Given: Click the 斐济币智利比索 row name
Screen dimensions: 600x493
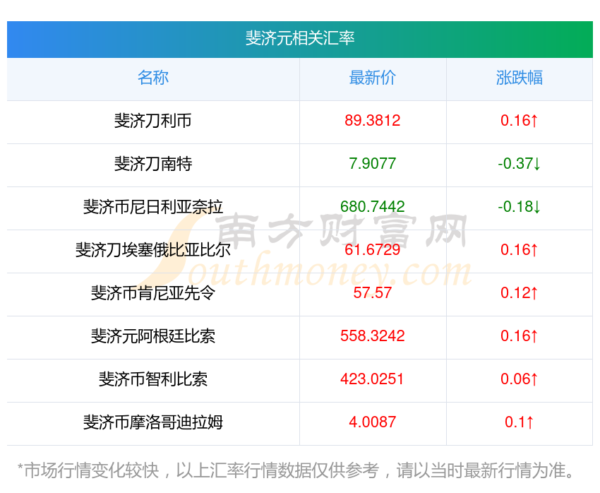Looking at the screenshot, I should coord(153,379).
